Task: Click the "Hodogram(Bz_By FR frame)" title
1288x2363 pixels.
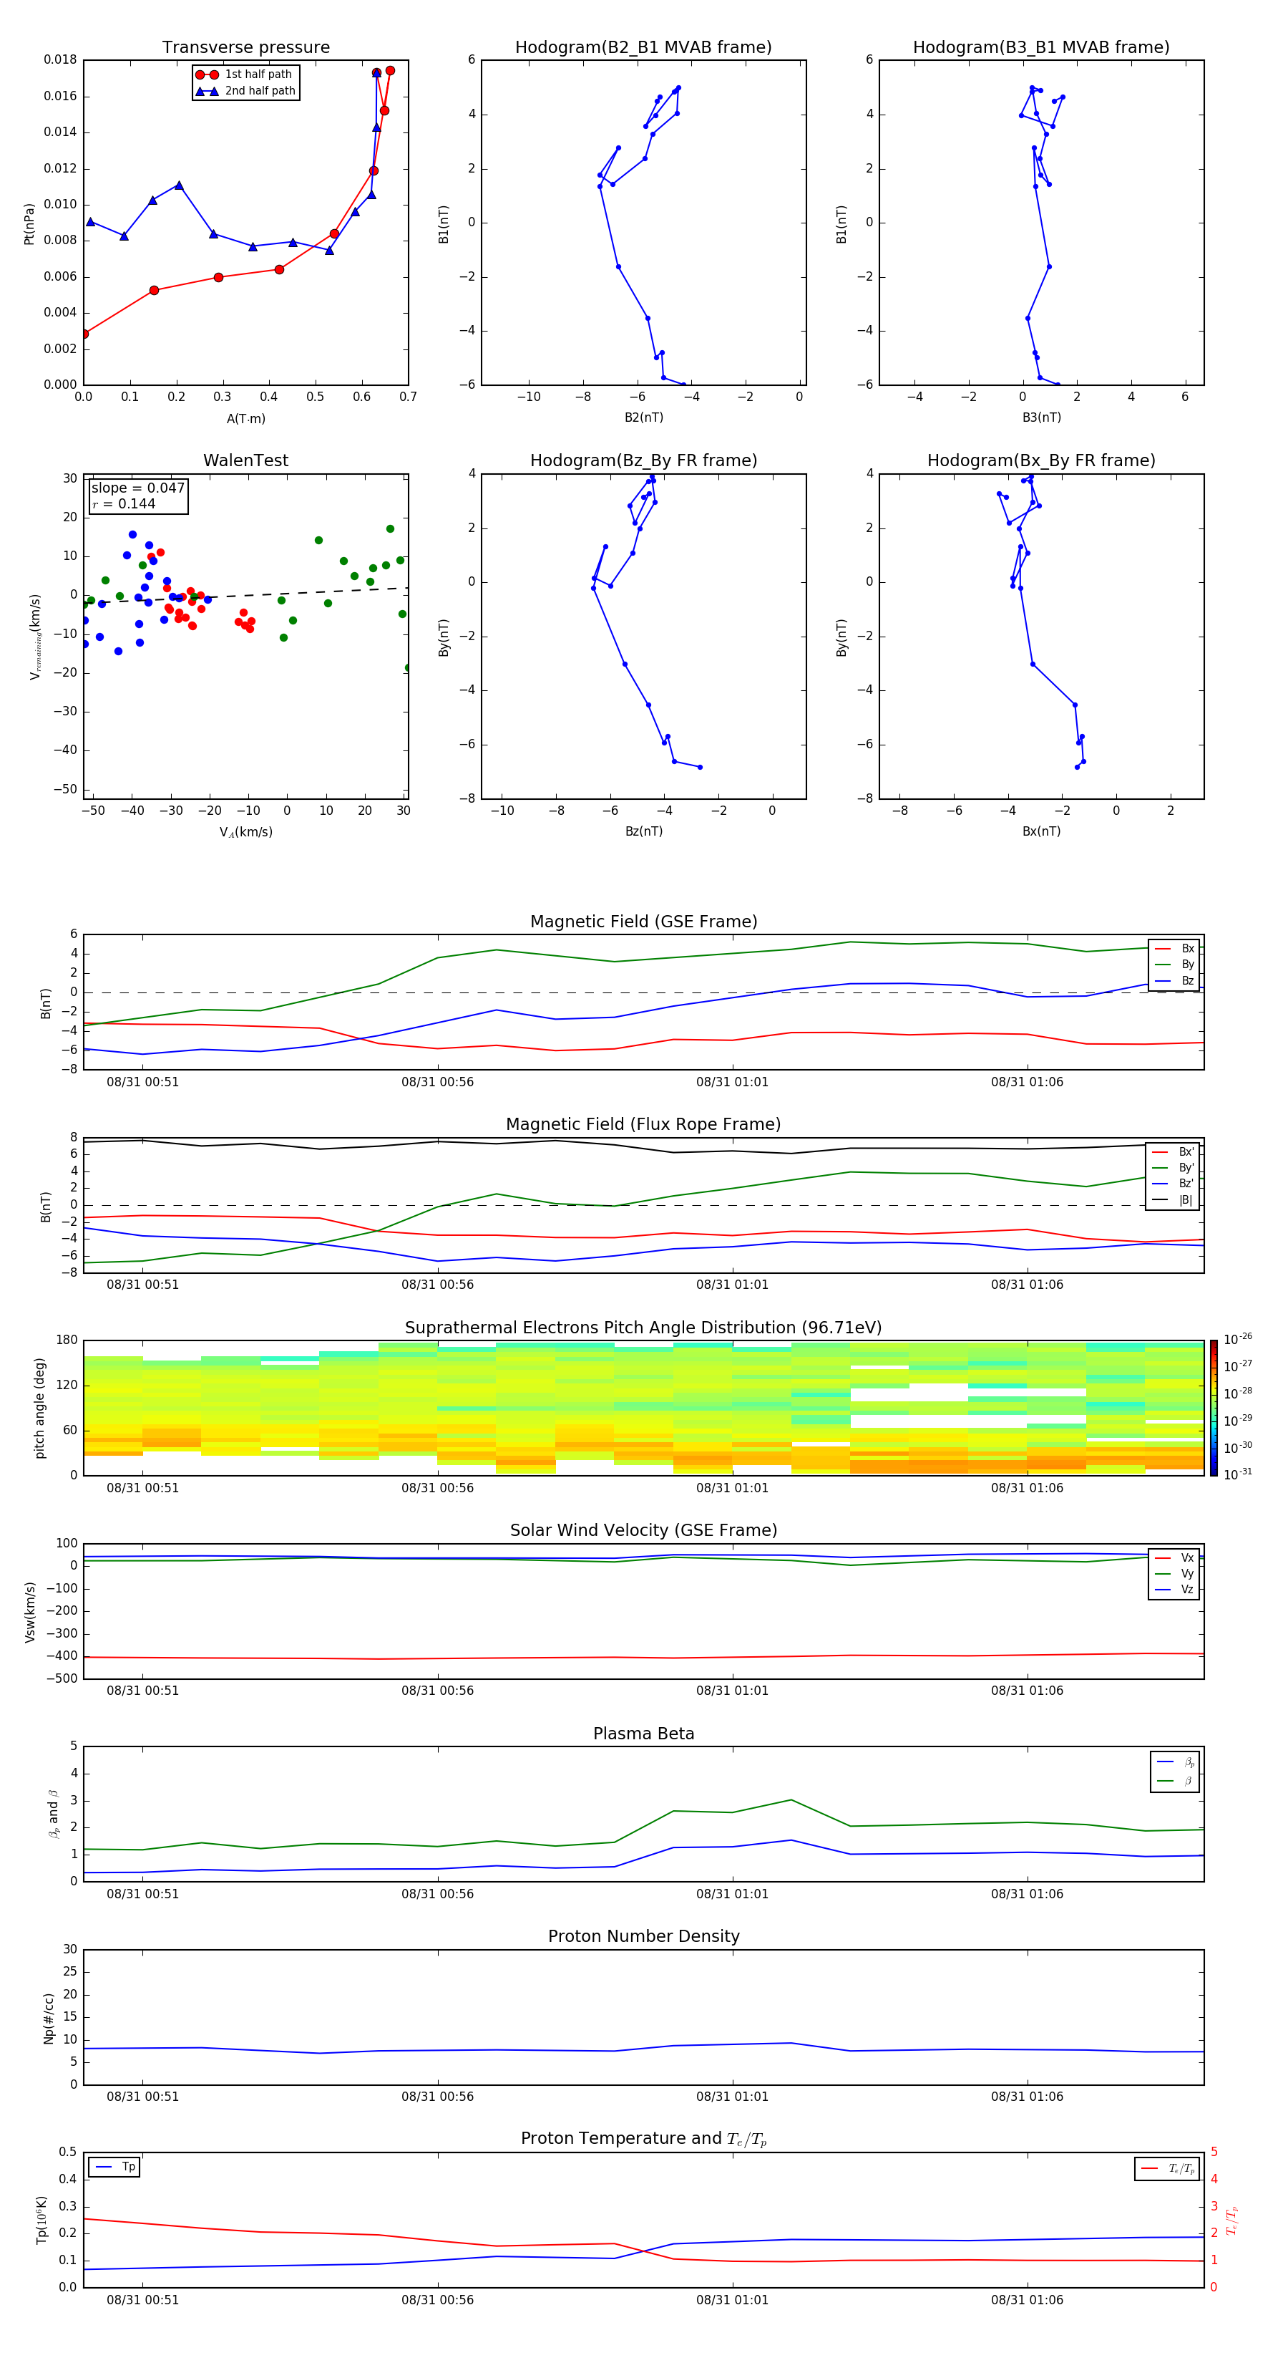Action: (x=643, y=460)
